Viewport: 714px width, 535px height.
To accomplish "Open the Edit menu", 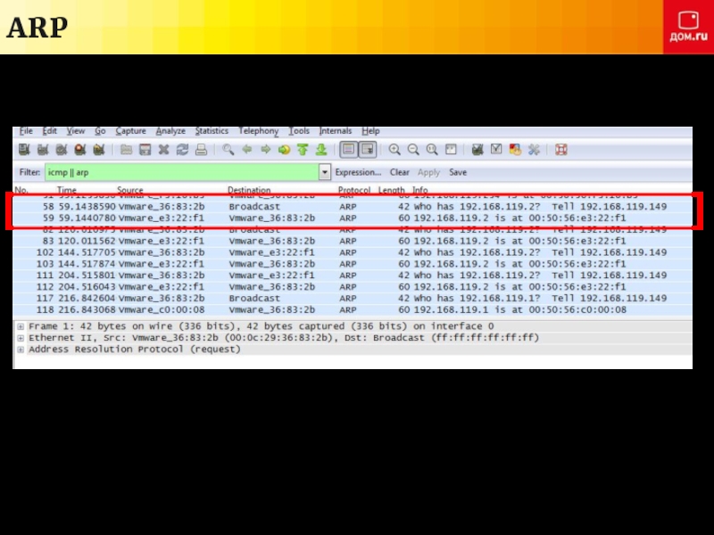I will point(50,131).
